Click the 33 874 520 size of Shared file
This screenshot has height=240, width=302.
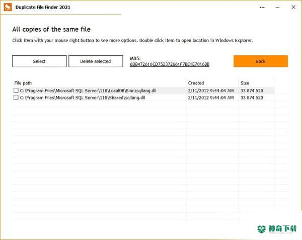252,97
